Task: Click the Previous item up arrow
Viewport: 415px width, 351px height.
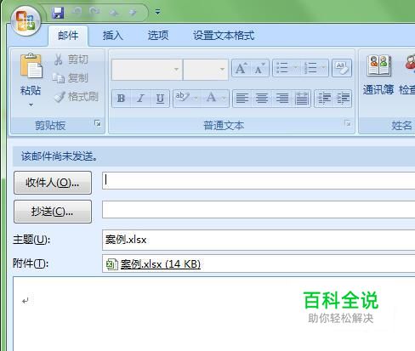Action: (114, 13)
